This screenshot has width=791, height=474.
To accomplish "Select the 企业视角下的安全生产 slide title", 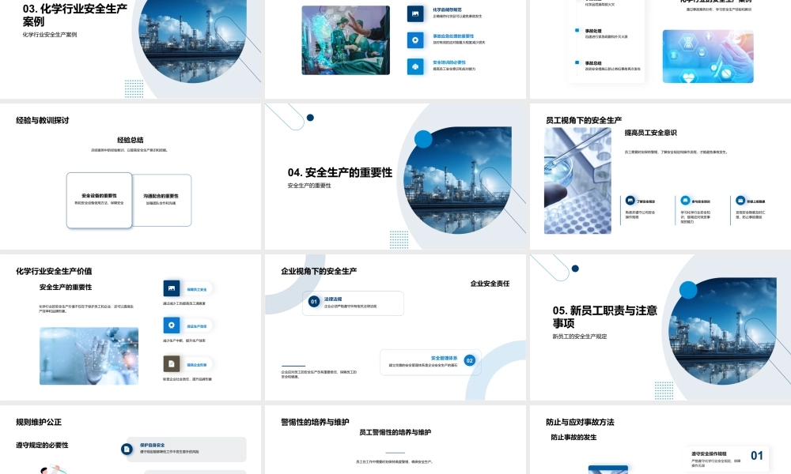I will 319,271.
